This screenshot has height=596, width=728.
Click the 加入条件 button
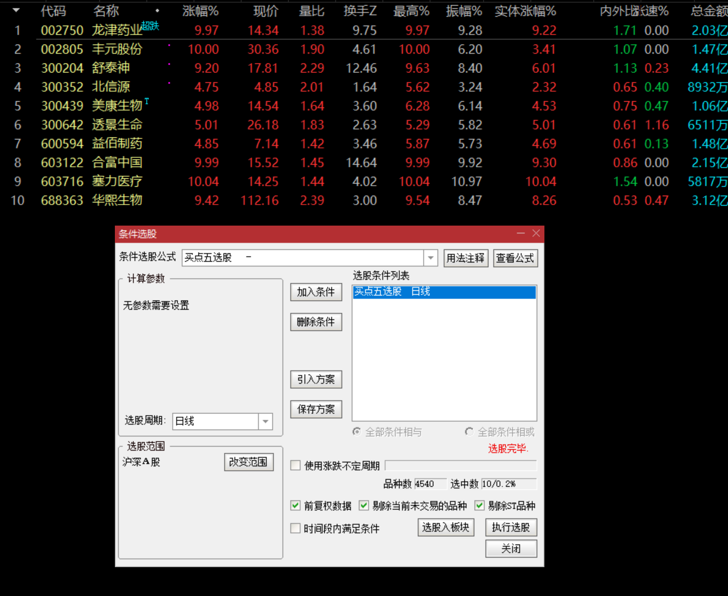point(316,292)
